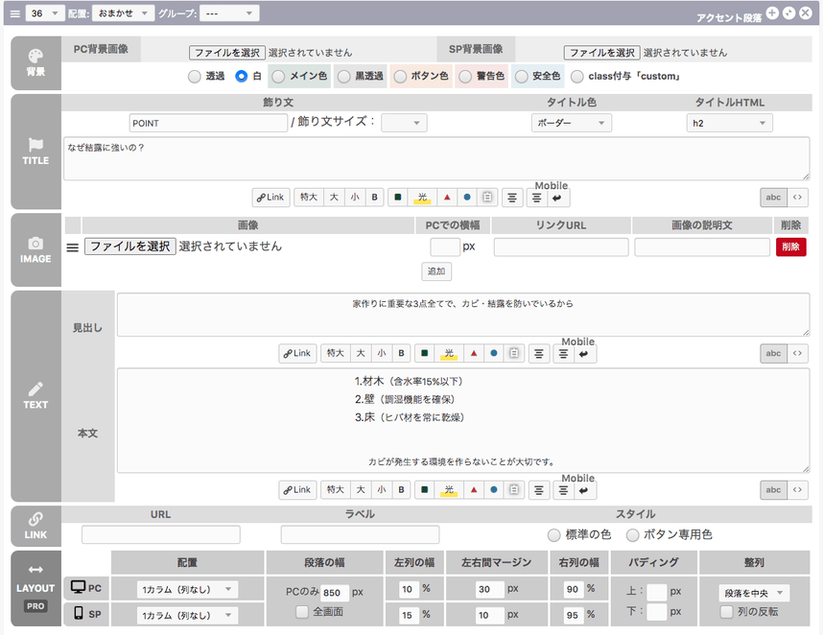823x635 pixels.
Task: Choose the ボタン専用色 link style
Action: (x=633, y=534)
